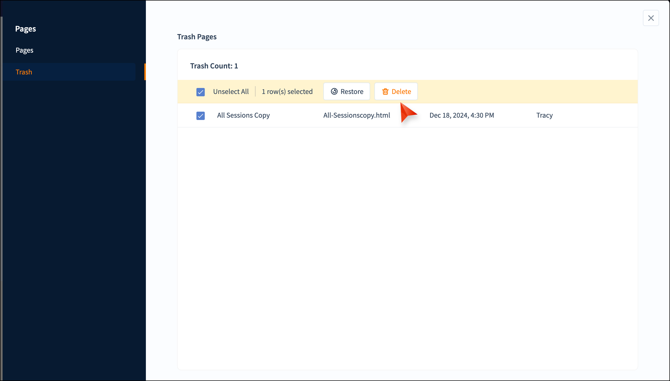Uncheck the Unselect All checkbox
670x381 pixels.
point(200,92)
